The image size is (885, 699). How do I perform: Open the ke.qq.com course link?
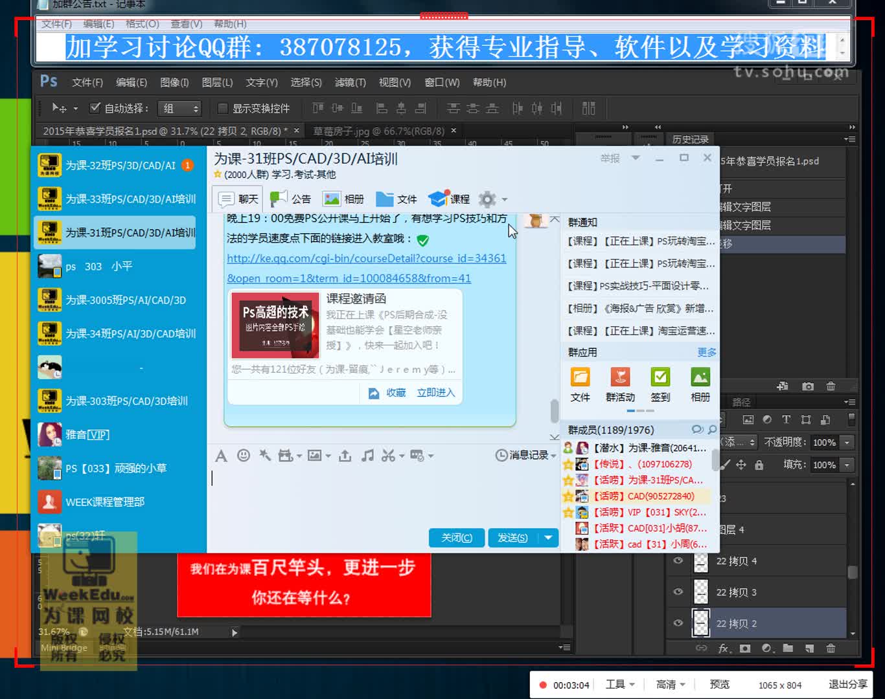367,268
